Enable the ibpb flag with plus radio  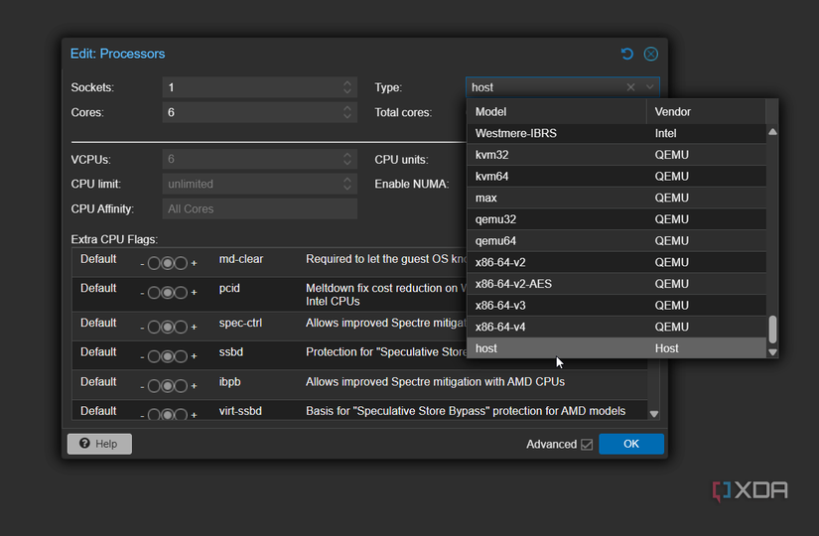181,386
